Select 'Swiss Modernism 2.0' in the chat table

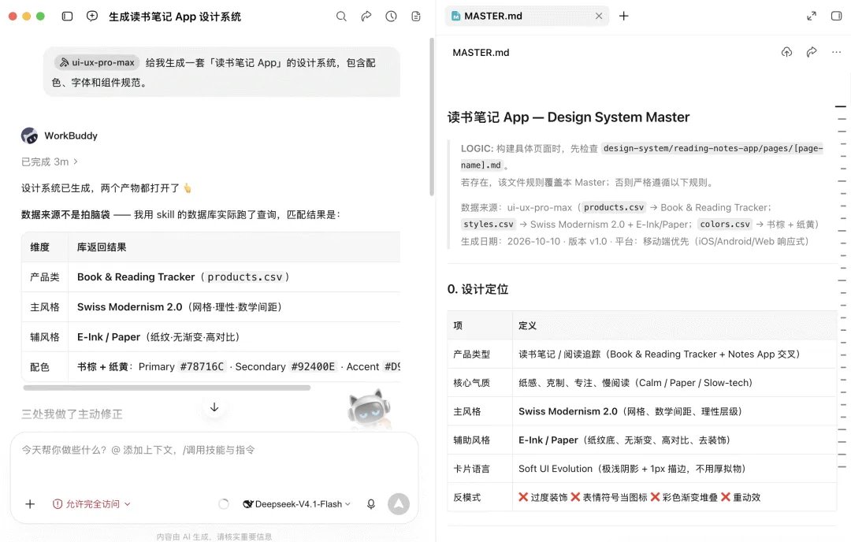[x=130, y=307]
